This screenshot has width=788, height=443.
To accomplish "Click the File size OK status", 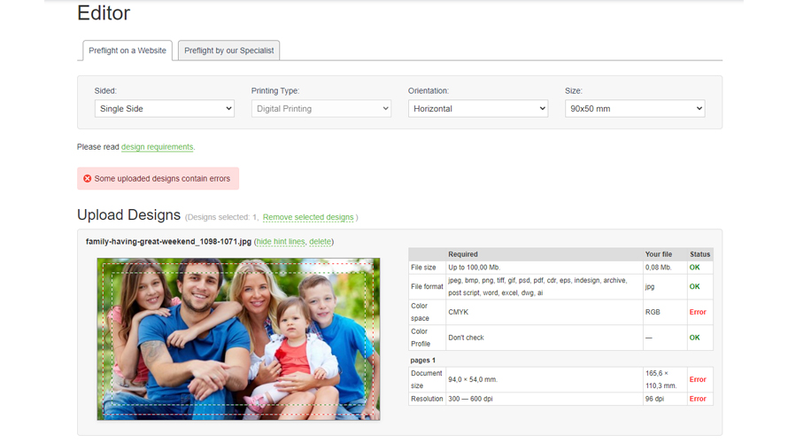I will point(694,268).
